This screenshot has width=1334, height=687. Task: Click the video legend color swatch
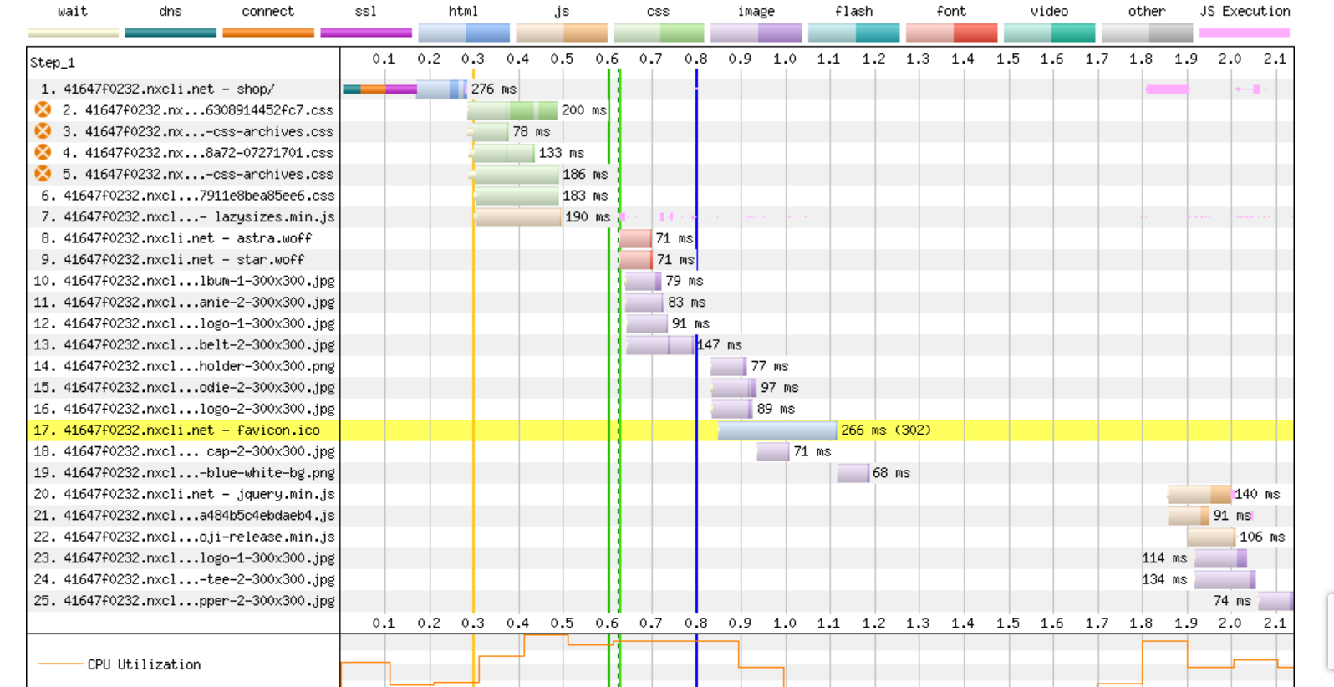(1050, 33)
